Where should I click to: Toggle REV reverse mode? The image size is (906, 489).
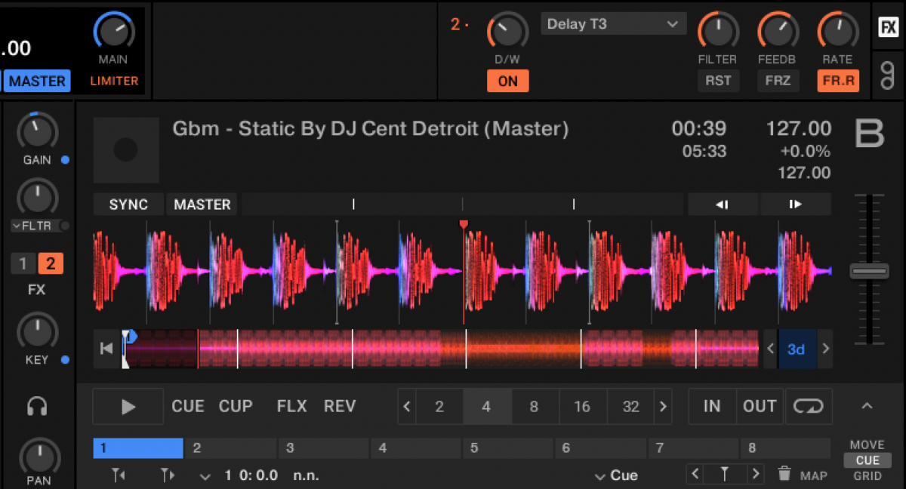(x=340, y=407)
